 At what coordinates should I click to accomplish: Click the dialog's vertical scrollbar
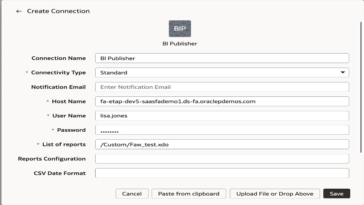pyautogui.click(x=361, y=87)
